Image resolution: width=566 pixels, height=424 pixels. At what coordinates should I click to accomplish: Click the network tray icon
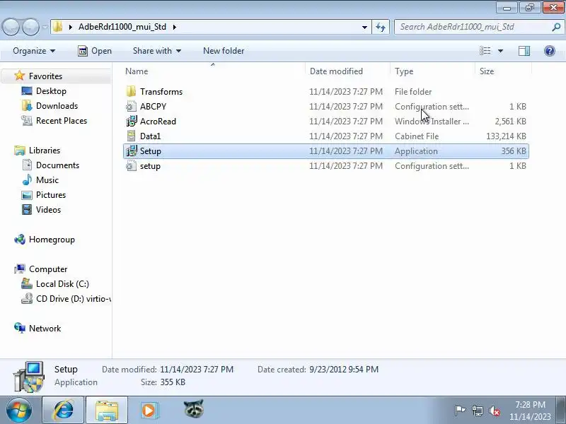tap(477, 411)
